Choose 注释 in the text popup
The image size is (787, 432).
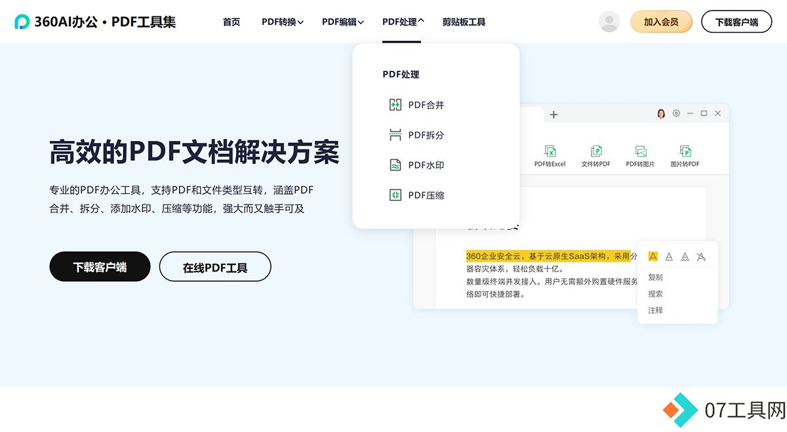655,310
